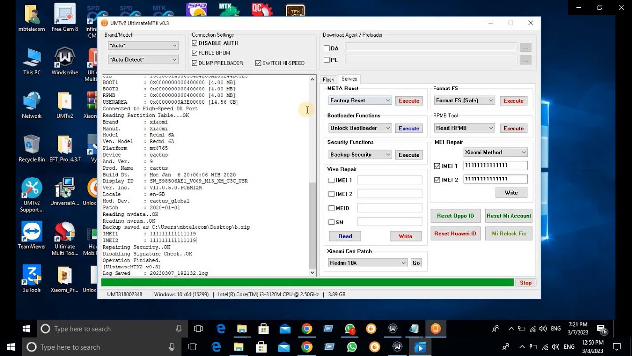Open Chrome from the 7:21 PM taskbar
This screenshot has height=356, width=632.
[307, 329]
